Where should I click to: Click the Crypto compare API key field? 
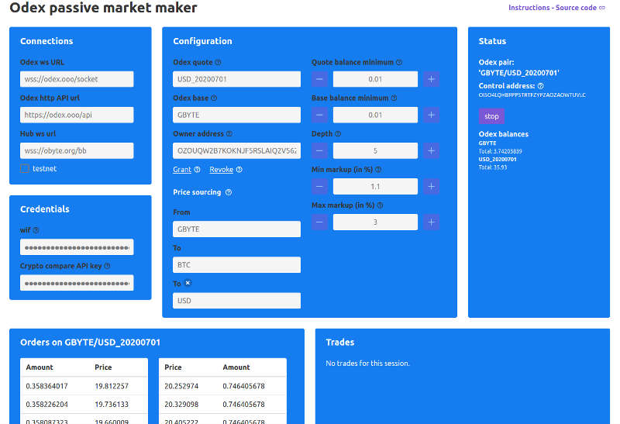point(77,283)
